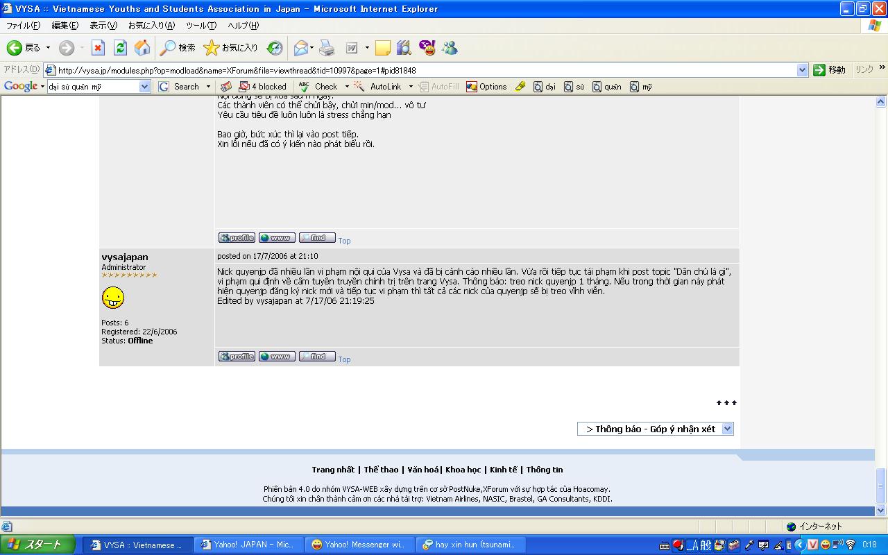Go back with the 戻る button
This screenshot has width=888, height=555.
coord(24,48)
